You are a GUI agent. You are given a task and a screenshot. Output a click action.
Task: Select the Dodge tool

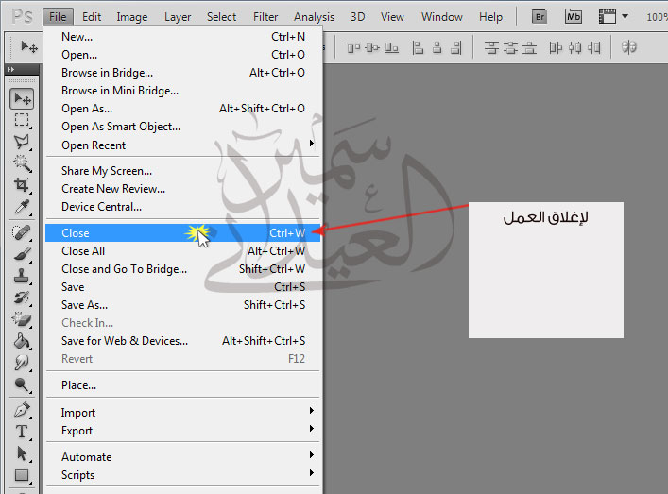click(x=22, y=384)
